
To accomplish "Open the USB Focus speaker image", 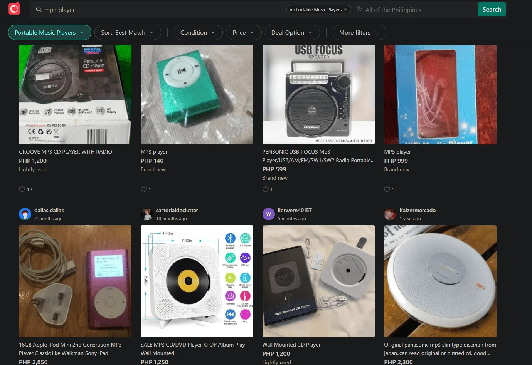I will coord(318,95).
